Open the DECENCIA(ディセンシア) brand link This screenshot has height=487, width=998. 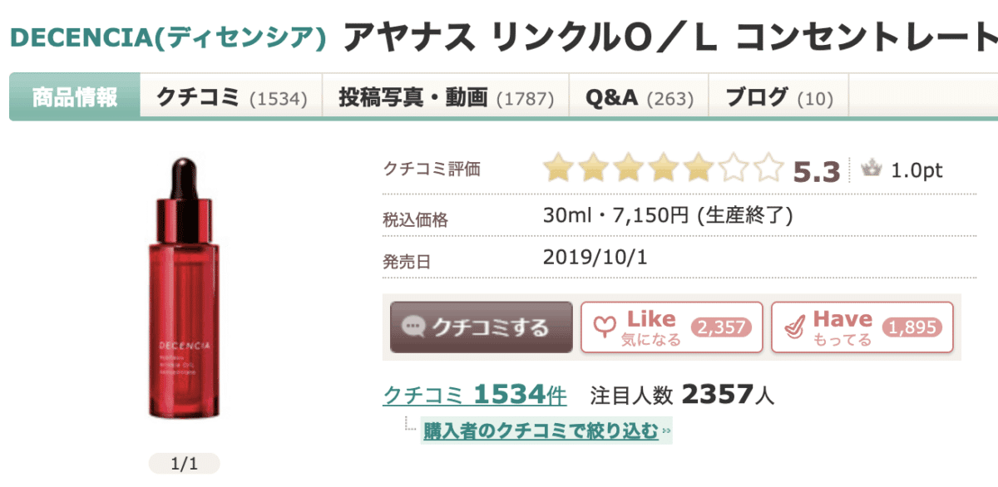[167, 37]
